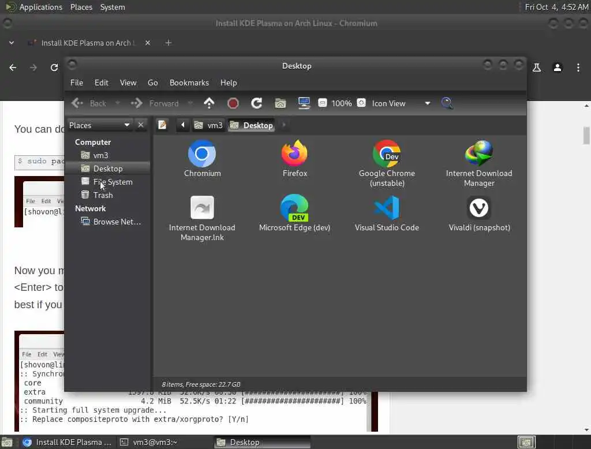Open the Bookmarks menu
591x449 pixels.
189,83
